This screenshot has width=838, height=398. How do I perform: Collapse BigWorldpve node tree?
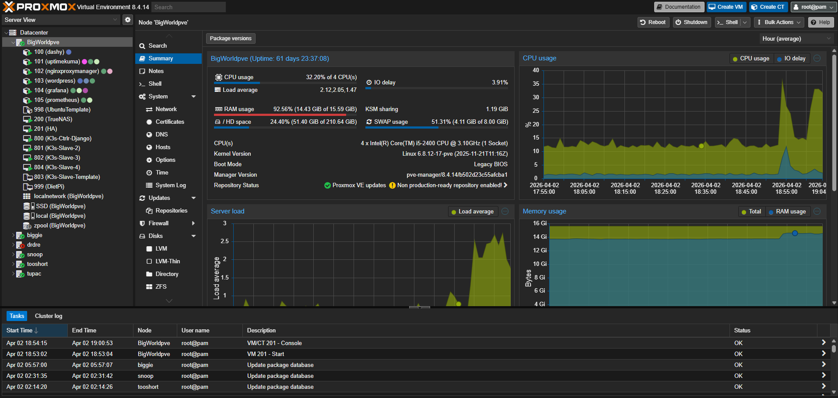pos(13,42)
